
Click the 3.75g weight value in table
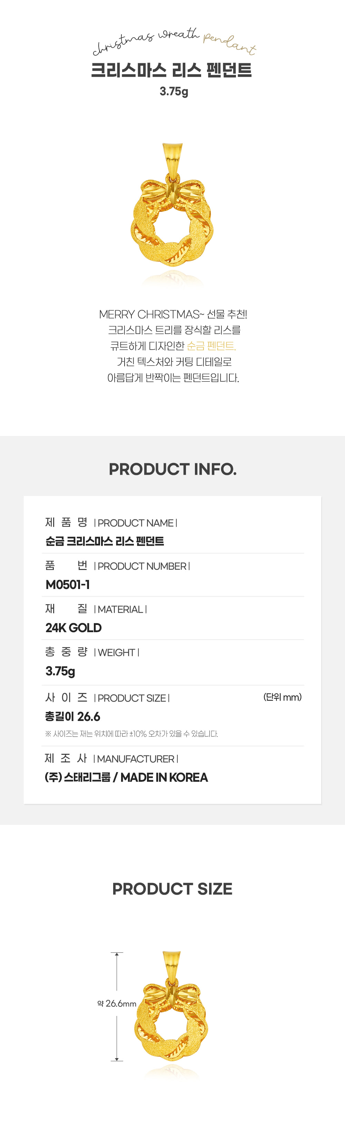60,671
